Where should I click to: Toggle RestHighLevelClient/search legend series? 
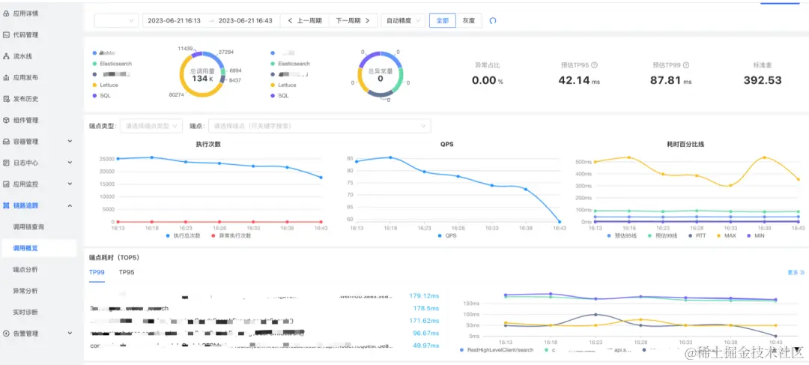click(x=498, y=349)
